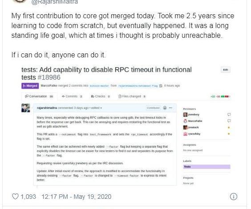Open the three-dot comment options menu

click(x=170, y=108)
